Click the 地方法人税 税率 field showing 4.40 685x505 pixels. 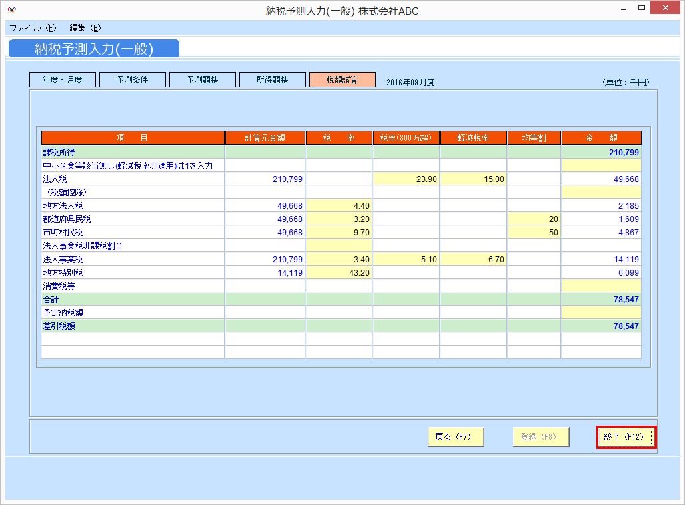[x=339, y=205]
